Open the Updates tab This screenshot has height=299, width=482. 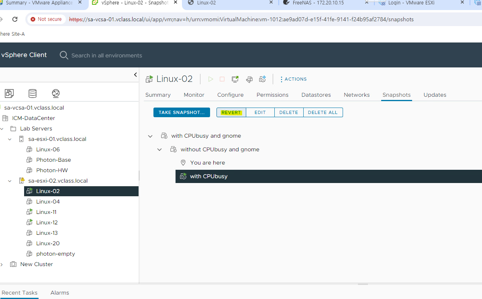click(435, 95)
